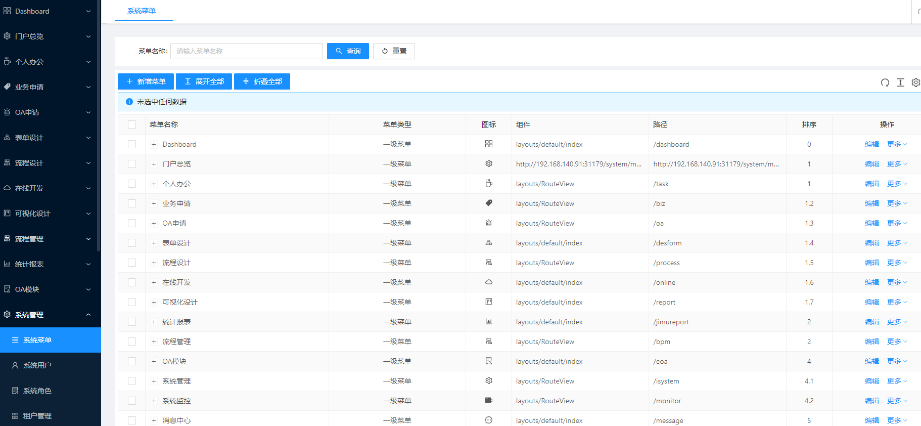Click the 展开全部 button

click(x=204, y=81)
